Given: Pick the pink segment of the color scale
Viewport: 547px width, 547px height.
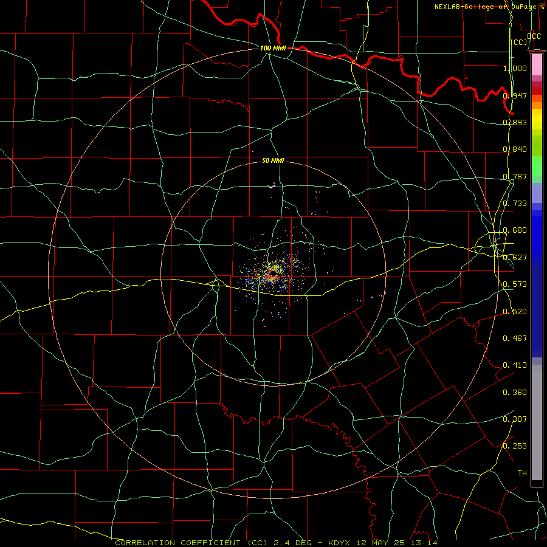Looking at the screenshot, I should pos(537,64).
